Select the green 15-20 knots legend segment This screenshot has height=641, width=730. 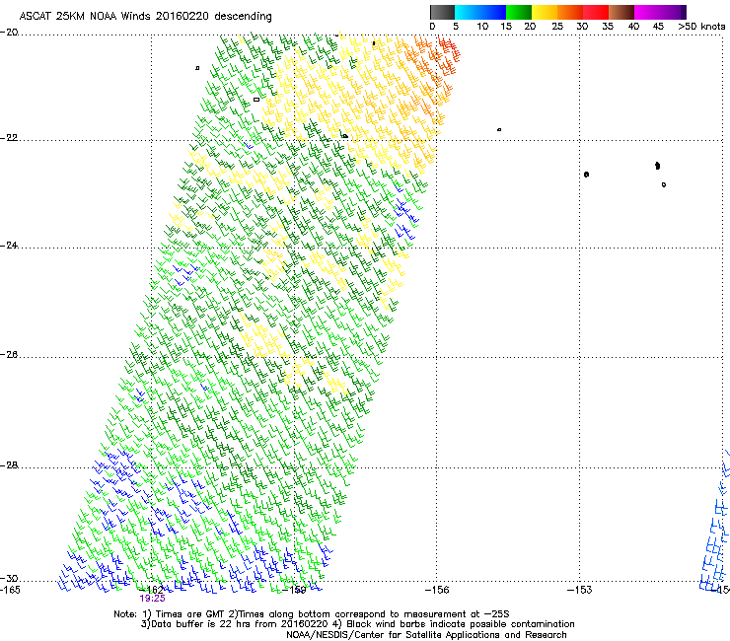519,12
